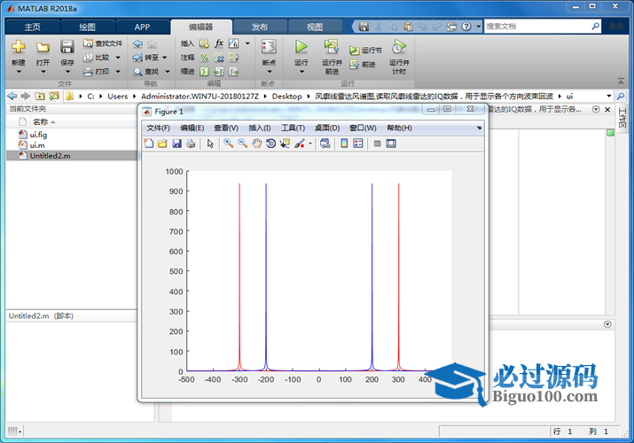Switch to the 主页 Home tab

(x=32, y=27)
